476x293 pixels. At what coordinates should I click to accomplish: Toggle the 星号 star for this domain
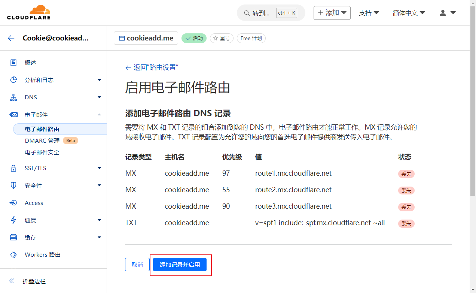point(222,38)
